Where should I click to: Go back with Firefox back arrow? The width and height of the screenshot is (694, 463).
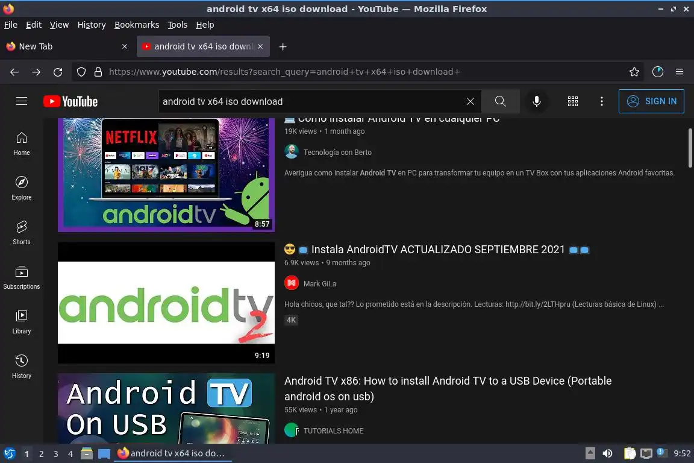click(x=14, y=72)
